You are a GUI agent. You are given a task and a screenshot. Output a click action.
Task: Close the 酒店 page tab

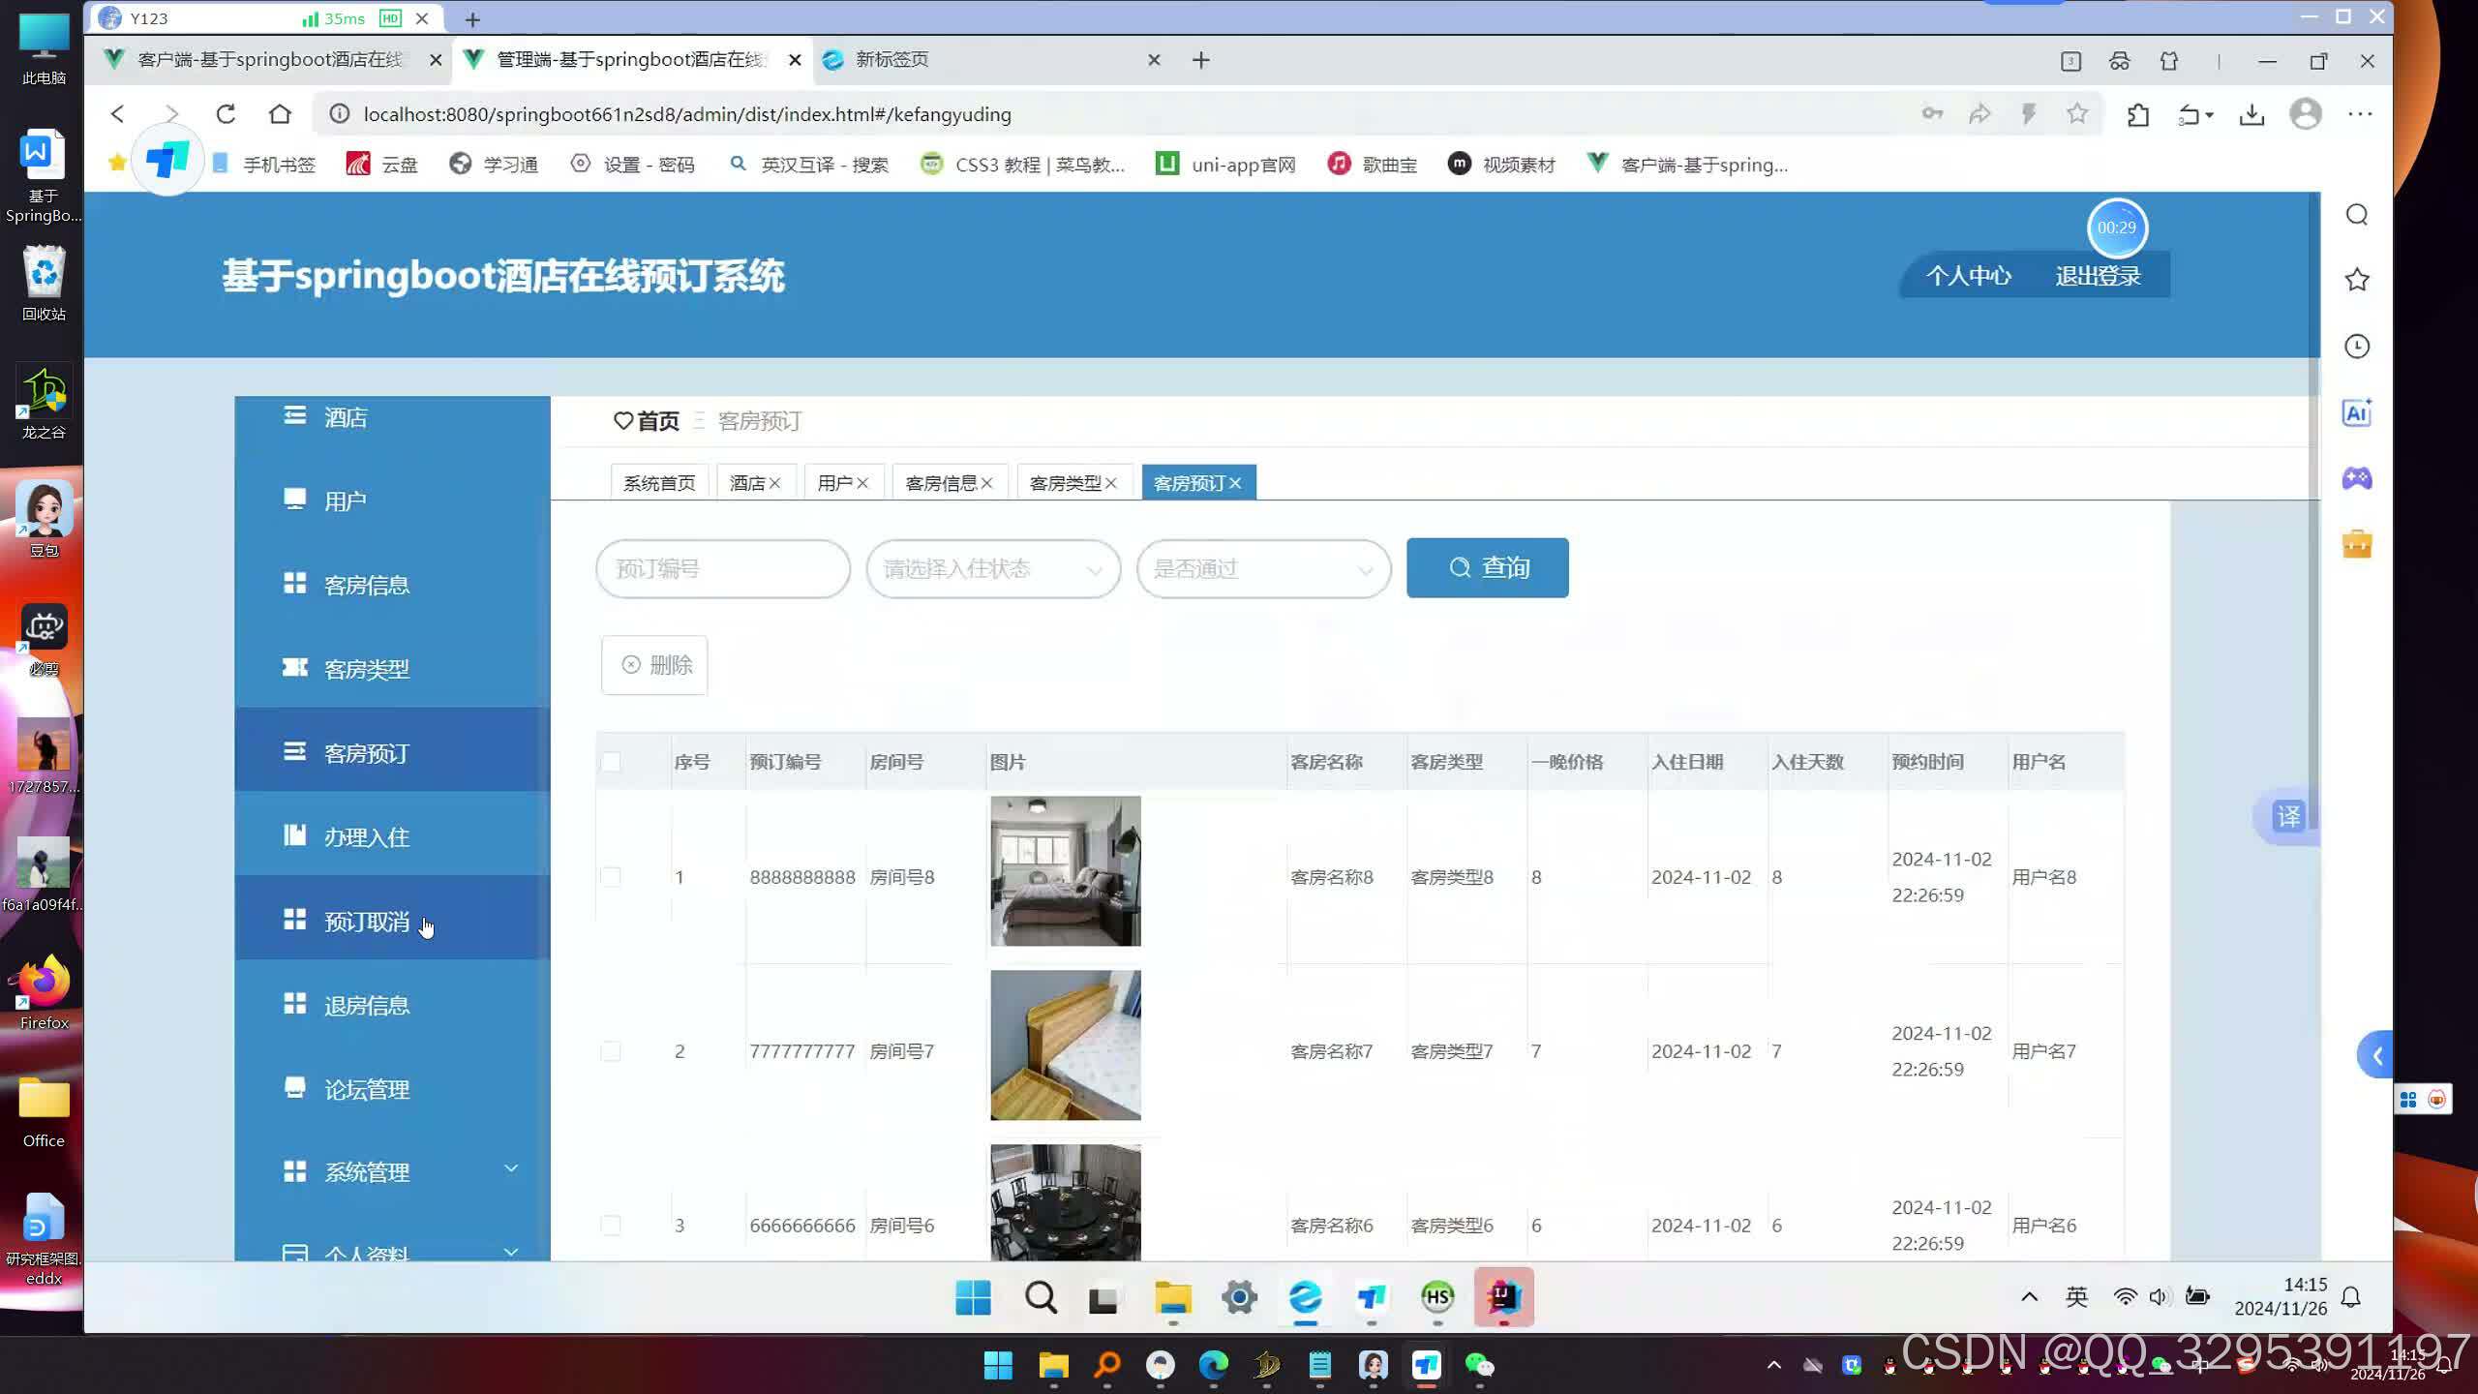coord(774,483)
